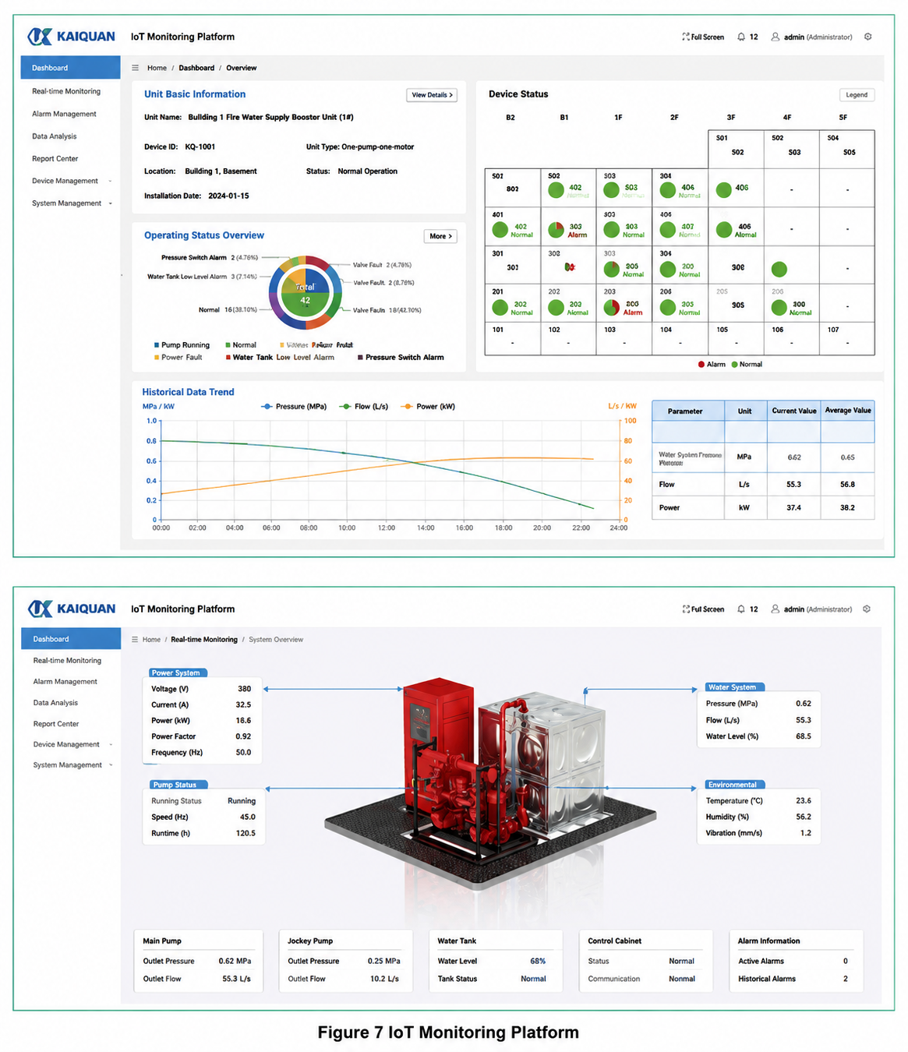
Task: Click hamburger icon beside Home / Real-time Monitoring breadcrumb
Action: click(136, 640)
